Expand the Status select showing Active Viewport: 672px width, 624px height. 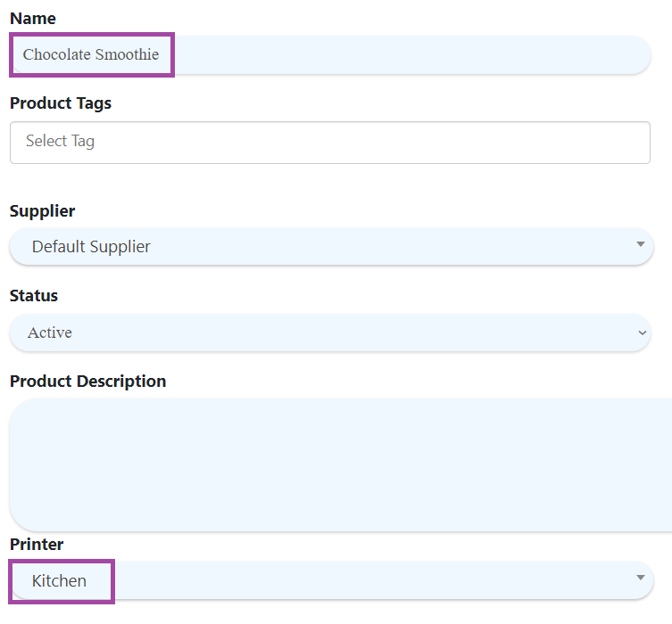(330, 333)
